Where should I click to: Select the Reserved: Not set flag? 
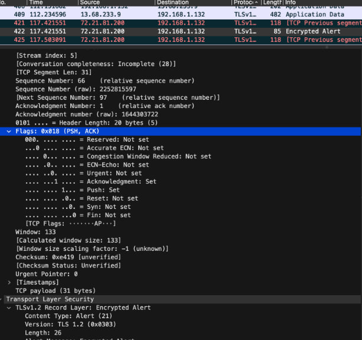point(87,140)
